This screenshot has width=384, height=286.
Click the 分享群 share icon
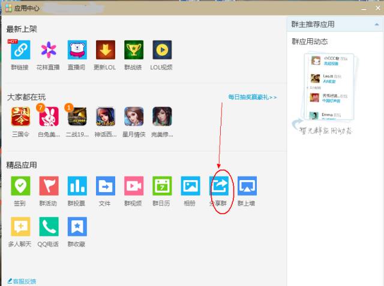click(219, 186)
